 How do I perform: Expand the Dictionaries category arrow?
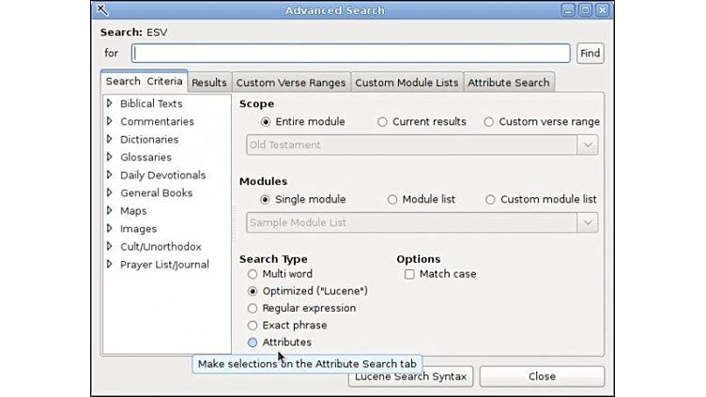110,140
